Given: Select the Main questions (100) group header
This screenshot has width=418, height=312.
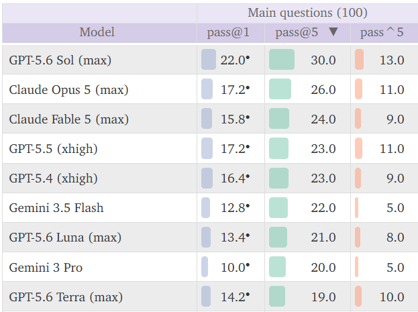Looking at the screenshot, I should coord(308,13).
